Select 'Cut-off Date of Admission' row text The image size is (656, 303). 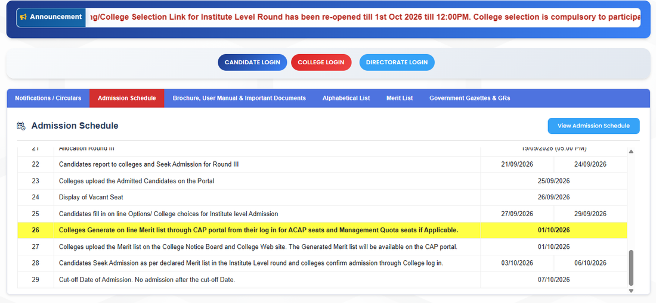pos(147,280)
